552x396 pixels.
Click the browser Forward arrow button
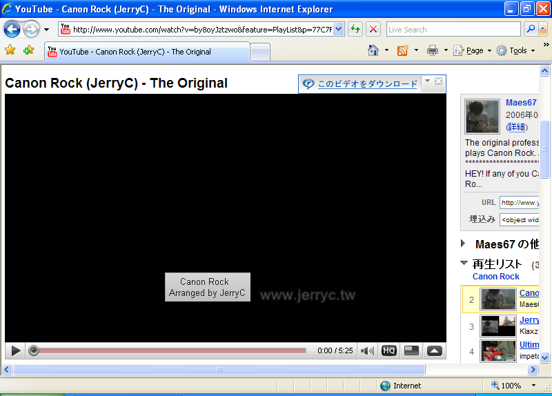[31, 29]
